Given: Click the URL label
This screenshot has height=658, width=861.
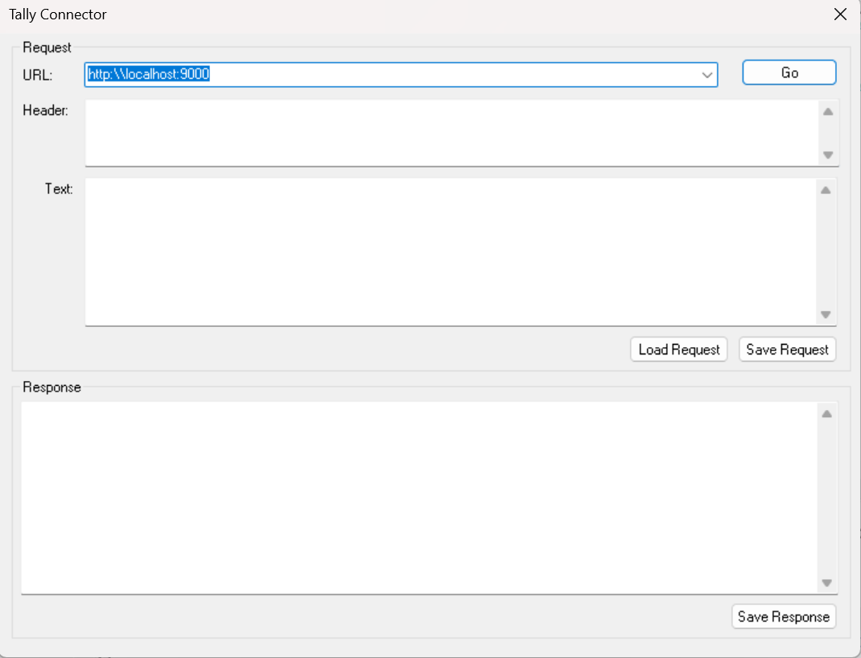Looking at the screenshot, I should (38, 75).
